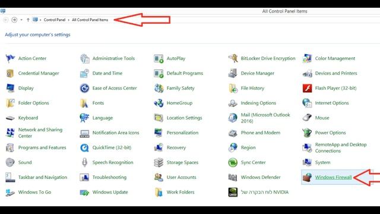Screen dimensions: 380x214
Task: Click the Mouse icon
Action: click(x=307, y=118)
